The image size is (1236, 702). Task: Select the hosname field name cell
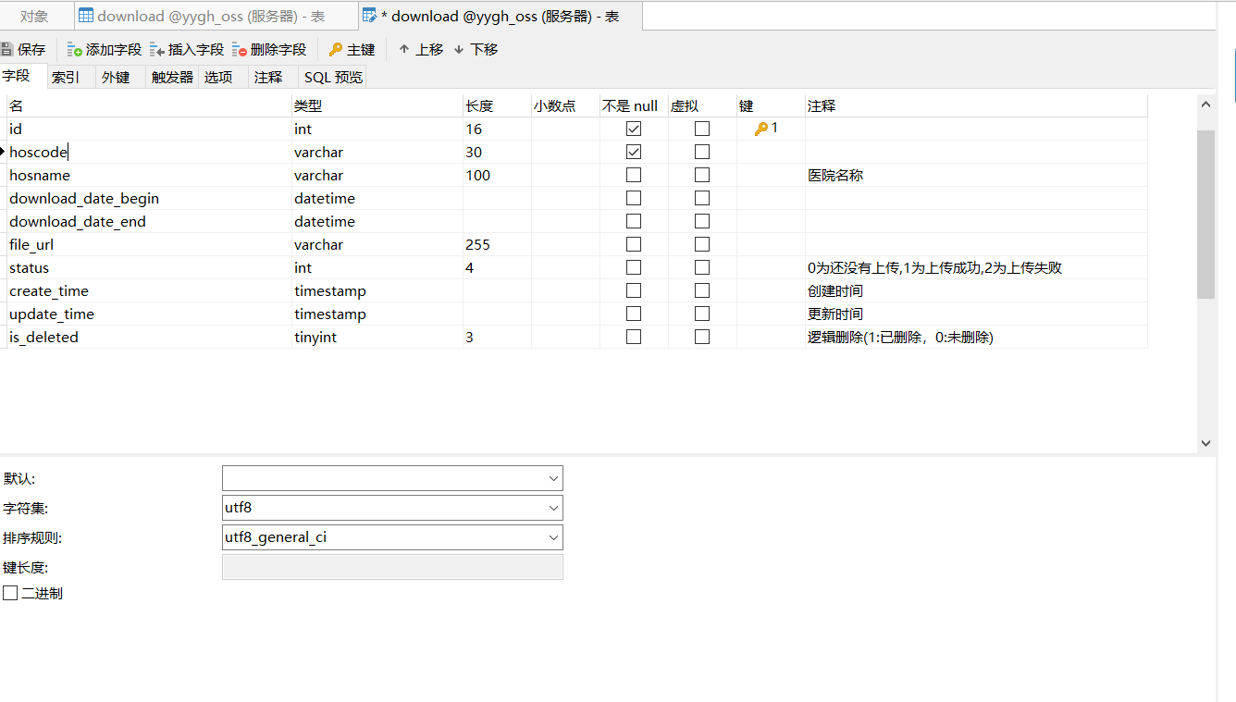150,175
